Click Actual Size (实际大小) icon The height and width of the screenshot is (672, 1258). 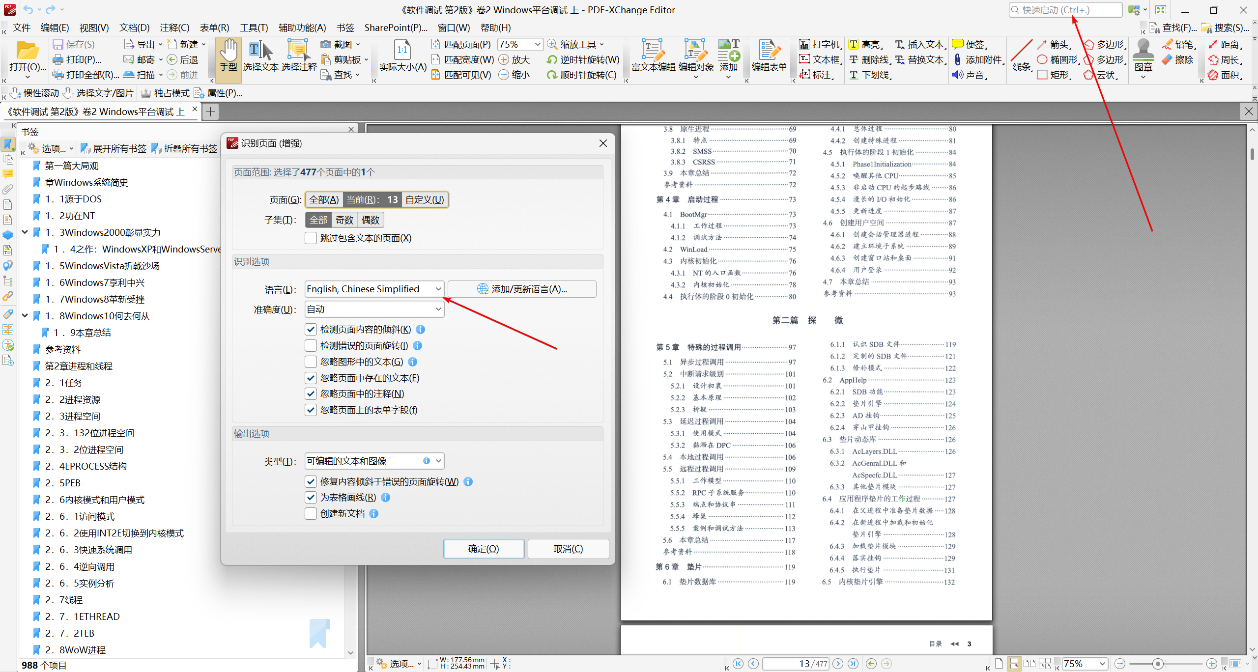pyautogui.click(x=402, y=56)
